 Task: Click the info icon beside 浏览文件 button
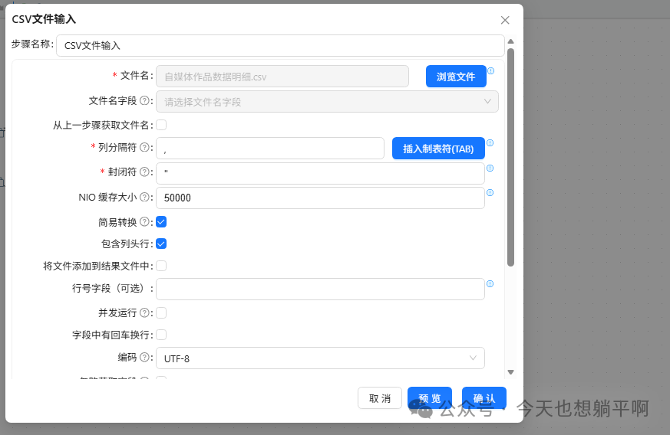[491, 70]
